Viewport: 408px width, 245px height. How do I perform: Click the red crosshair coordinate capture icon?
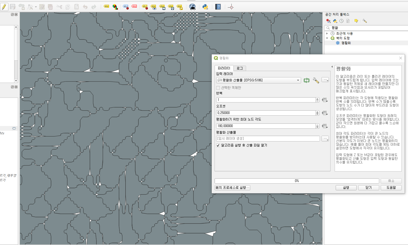pos(231,7)
